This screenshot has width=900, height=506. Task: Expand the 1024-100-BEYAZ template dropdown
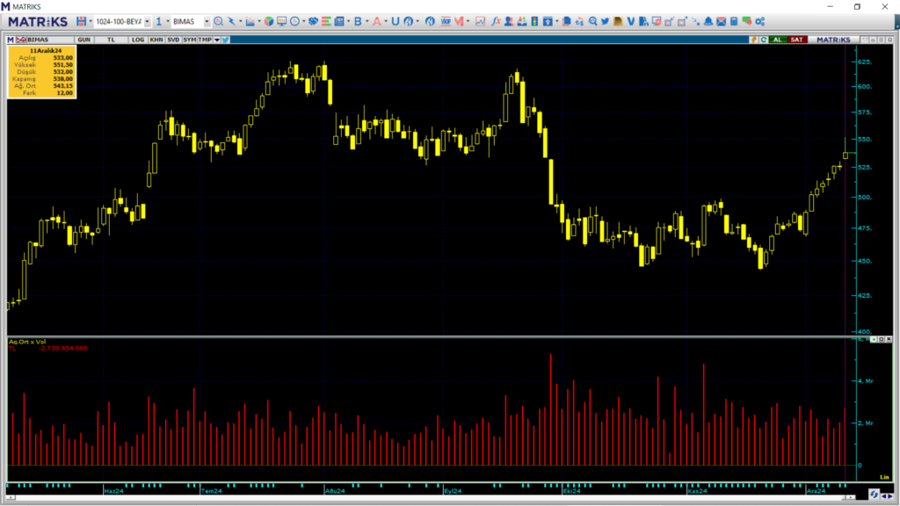(147, 21)
